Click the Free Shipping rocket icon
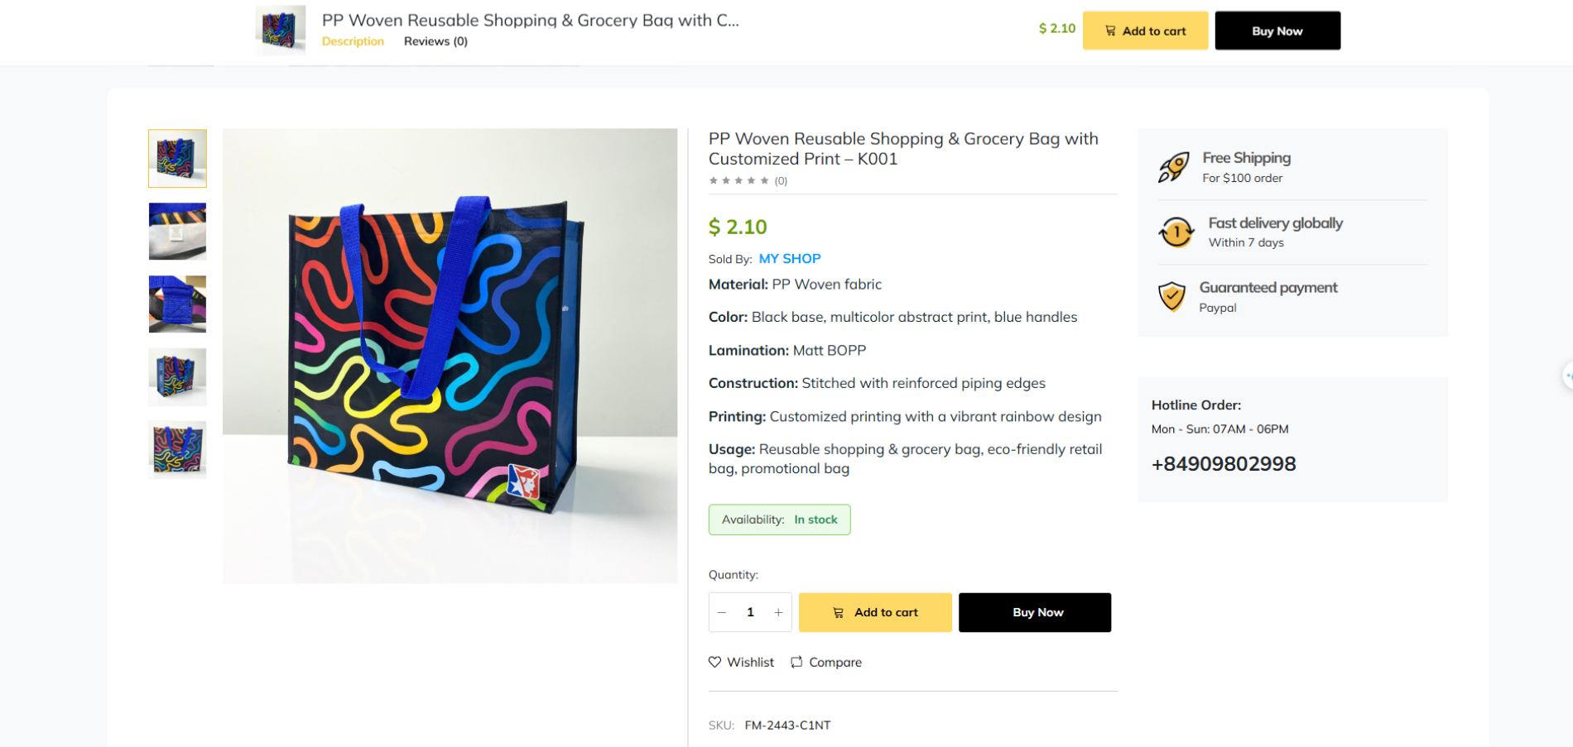The height and width of the screenshot is (747, 1573). point(1173,167)
